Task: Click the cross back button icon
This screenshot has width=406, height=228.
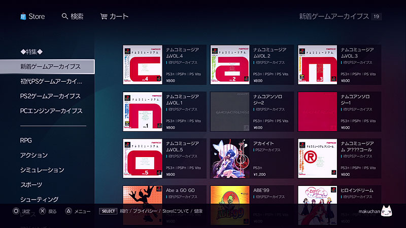Action: pos(43,211)
